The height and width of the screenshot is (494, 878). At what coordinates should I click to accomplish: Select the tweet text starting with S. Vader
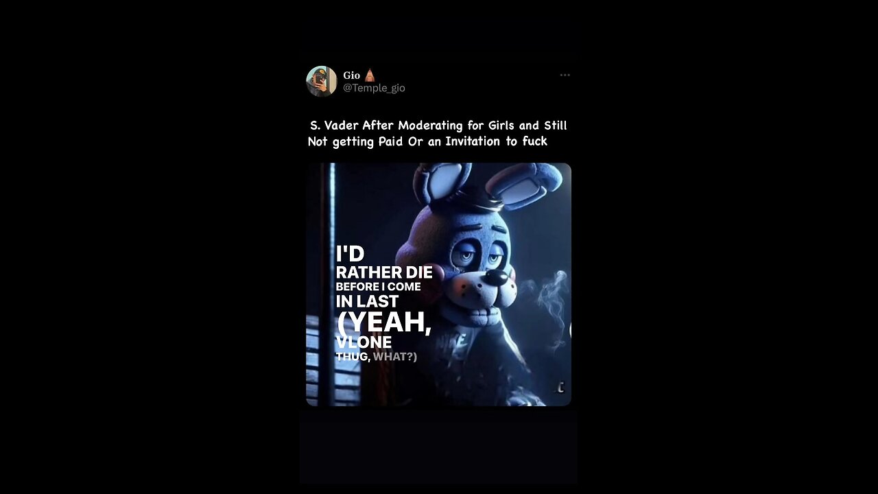(438, 133)
